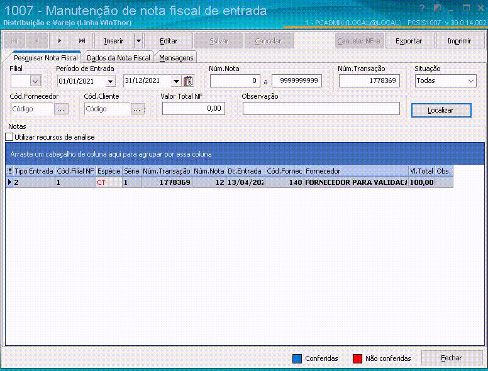Sort by Núm.Transação column header
This screenshot has height=371, width=488.
(x=167, y=171)
